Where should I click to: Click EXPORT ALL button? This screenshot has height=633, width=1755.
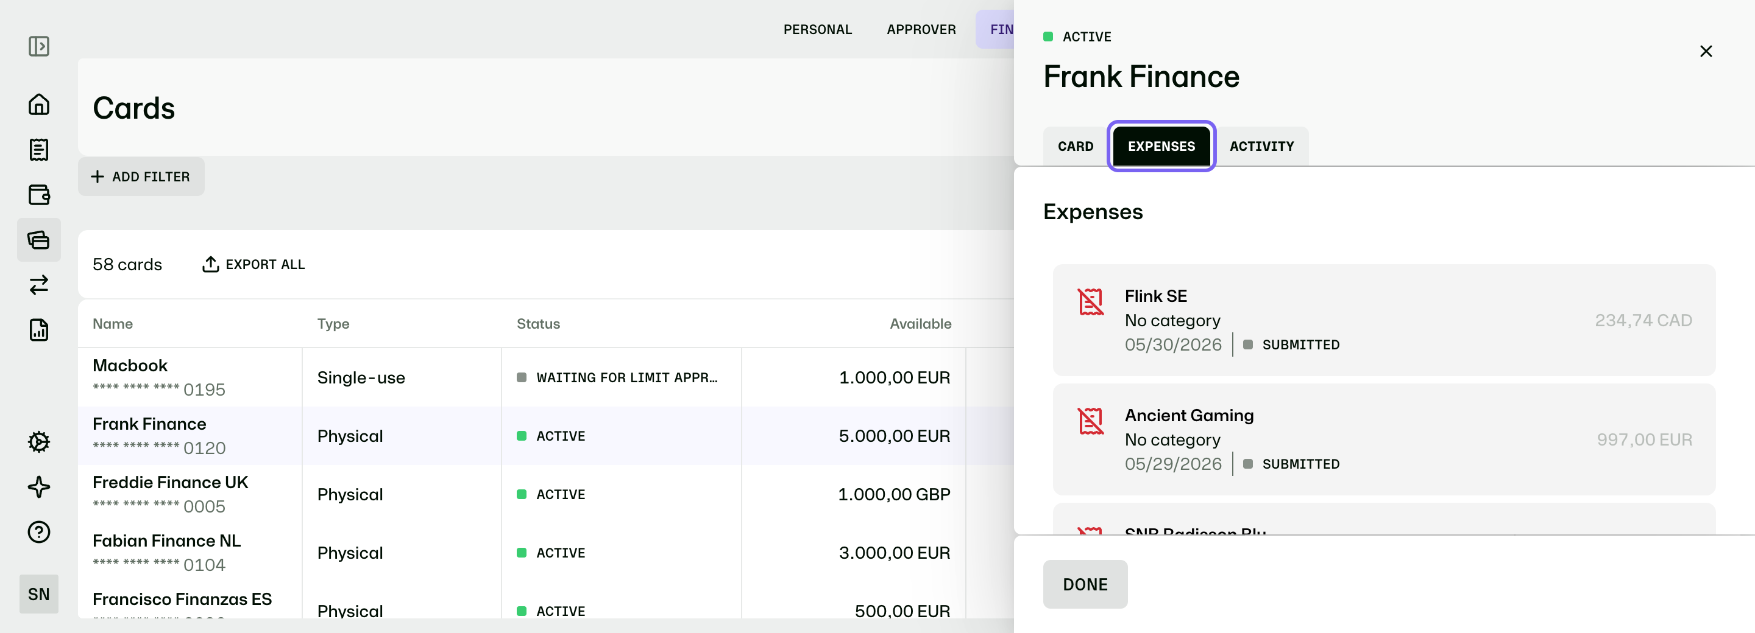coord(253,264)
